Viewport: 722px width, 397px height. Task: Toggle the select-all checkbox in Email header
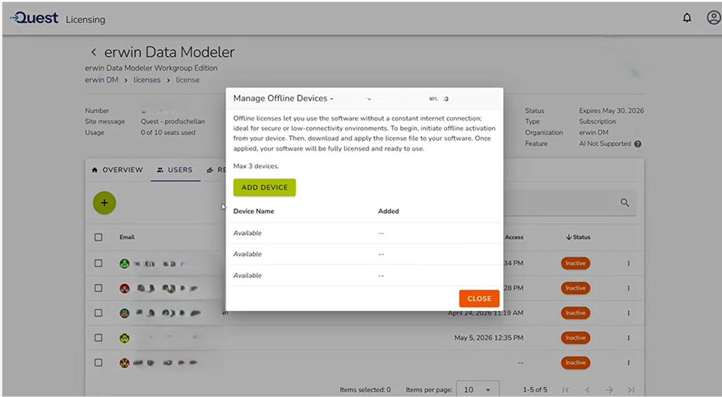[x=98, y=237]
